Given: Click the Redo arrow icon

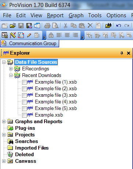Looking at the screenshot, I should 127,26.
